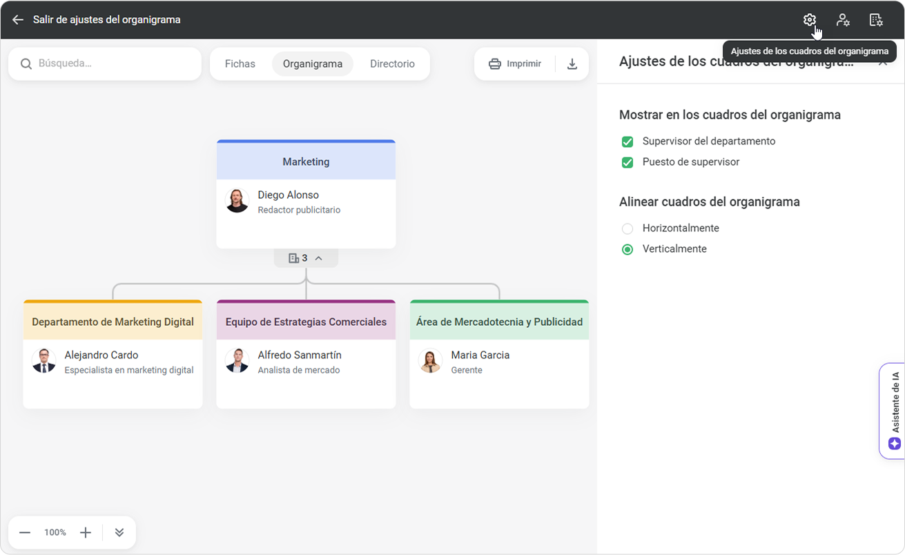Click the back arrow to exit settings

18,20
